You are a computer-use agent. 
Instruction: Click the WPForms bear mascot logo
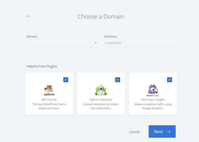click(x=49, y=90)
